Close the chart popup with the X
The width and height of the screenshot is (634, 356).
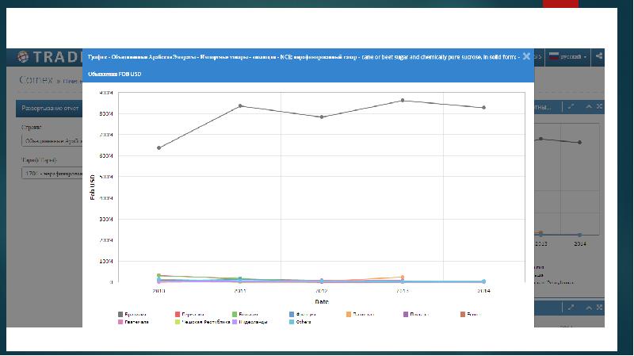click(526, 56)
